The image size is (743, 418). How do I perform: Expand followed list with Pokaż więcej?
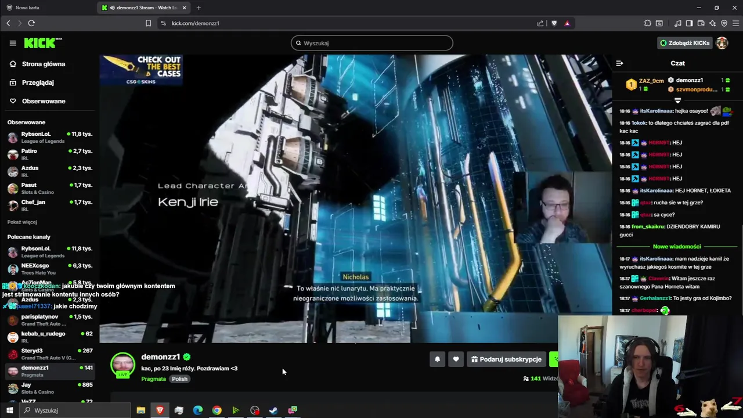pos(22,222)
